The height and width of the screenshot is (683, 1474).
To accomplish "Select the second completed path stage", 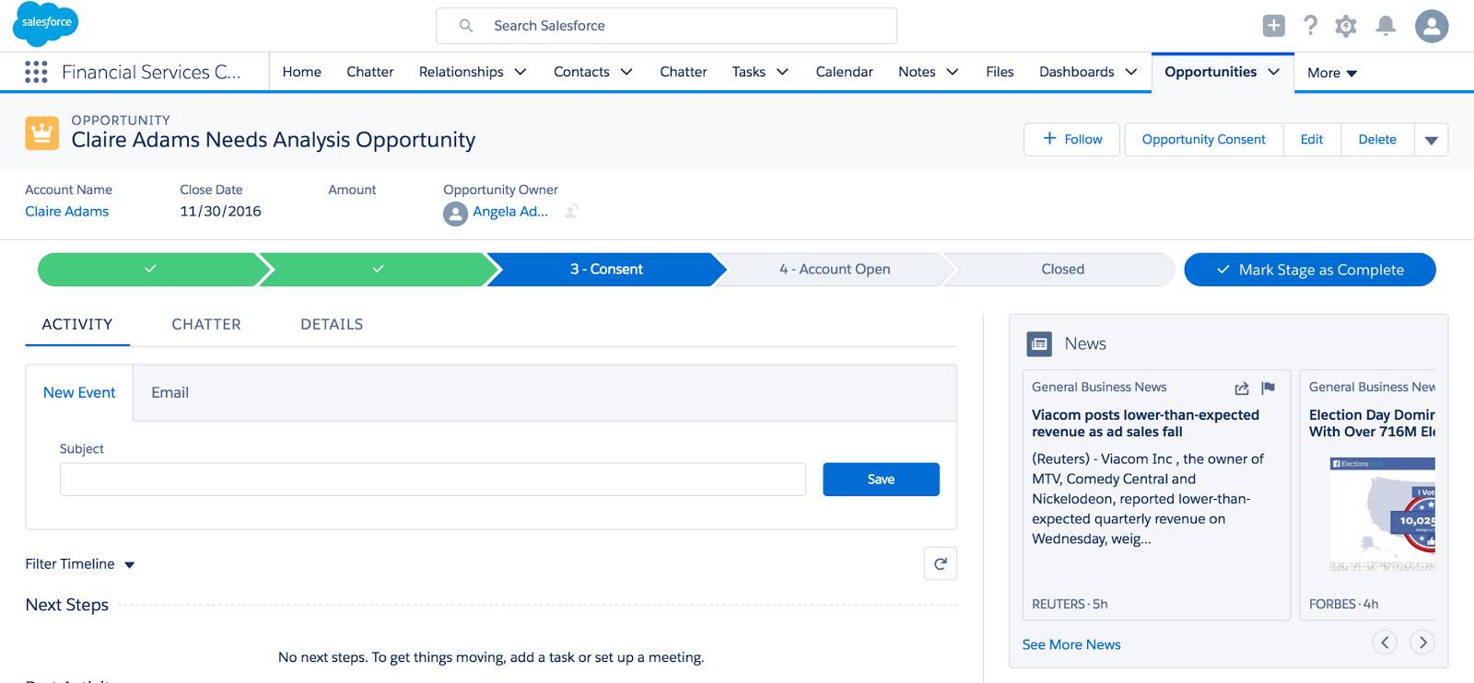I will pos(378,270).
